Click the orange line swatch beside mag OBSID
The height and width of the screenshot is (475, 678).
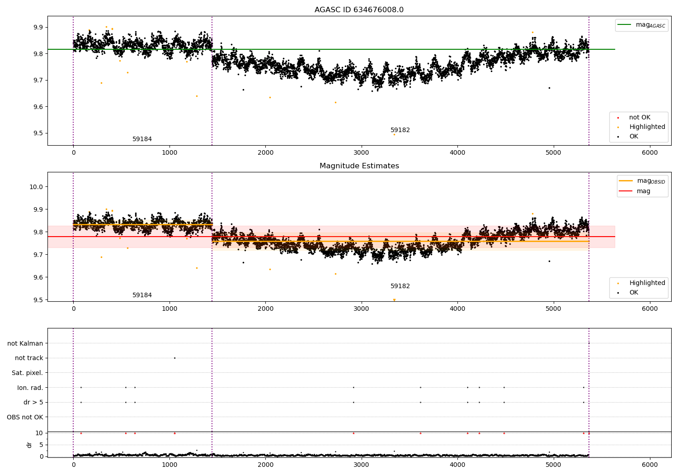pos(626,181)
